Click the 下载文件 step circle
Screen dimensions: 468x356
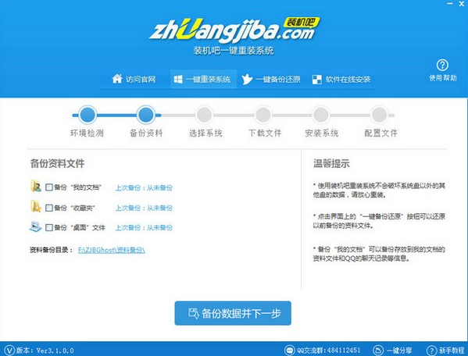[263, 115]
